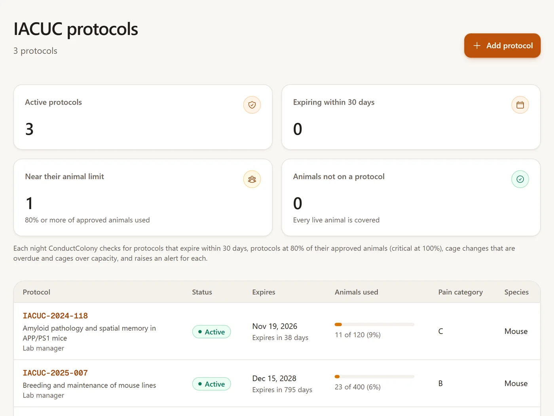554x416 pixels.
Task: Click the Active badge for IACUC-2025-007
Action: [x=211, y=384]
